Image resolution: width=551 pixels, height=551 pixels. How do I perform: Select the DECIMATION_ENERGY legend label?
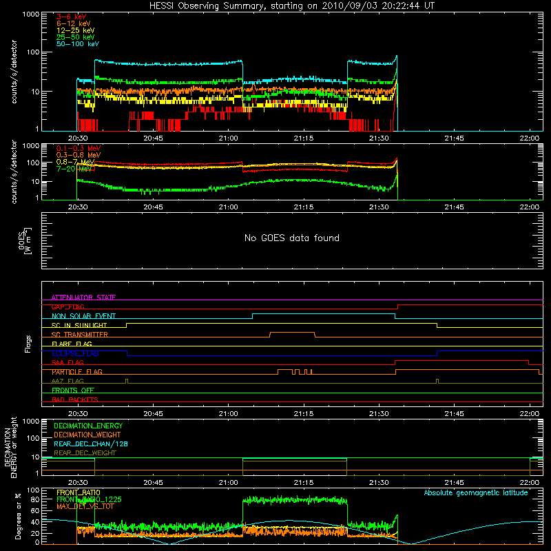pos(88,426)
